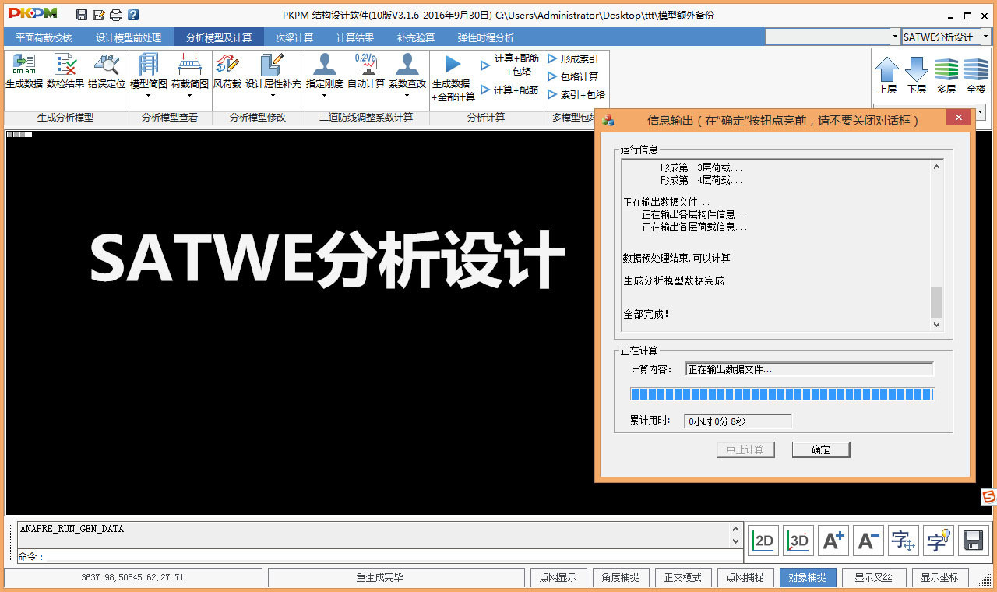Switch to 全楼 full building view

[976, 74]
